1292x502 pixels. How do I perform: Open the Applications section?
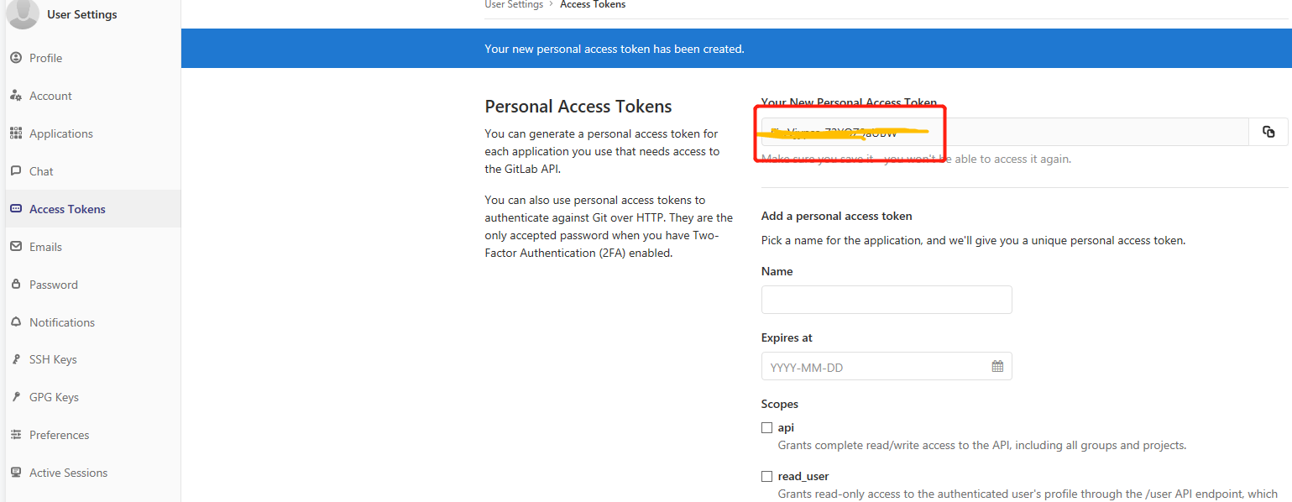coord(60,133)
